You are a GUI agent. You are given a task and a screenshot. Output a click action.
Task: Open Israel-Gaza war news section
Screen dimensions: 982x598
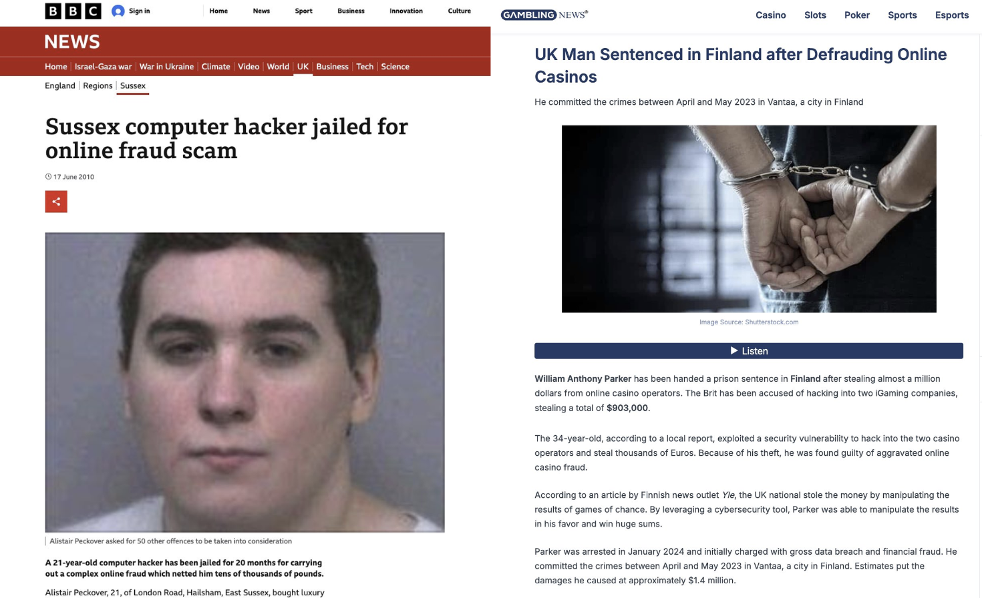coord(103,67)
